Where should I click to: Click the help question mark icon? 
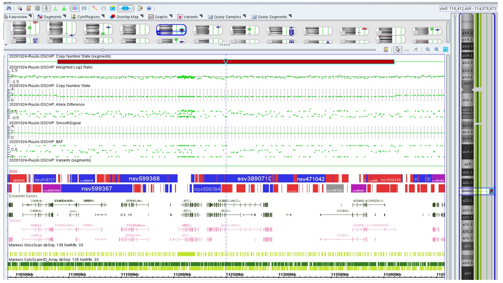click(x=149, y=8)
